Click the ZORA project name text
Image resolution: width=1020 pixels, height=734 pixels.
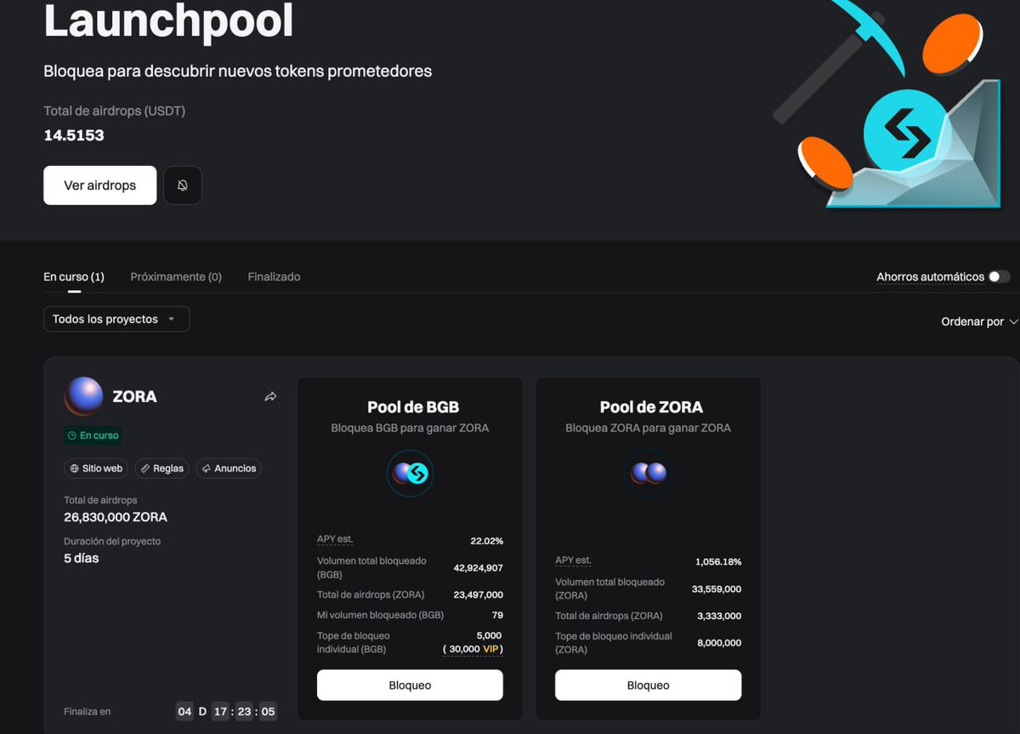[x=134, y=396]
